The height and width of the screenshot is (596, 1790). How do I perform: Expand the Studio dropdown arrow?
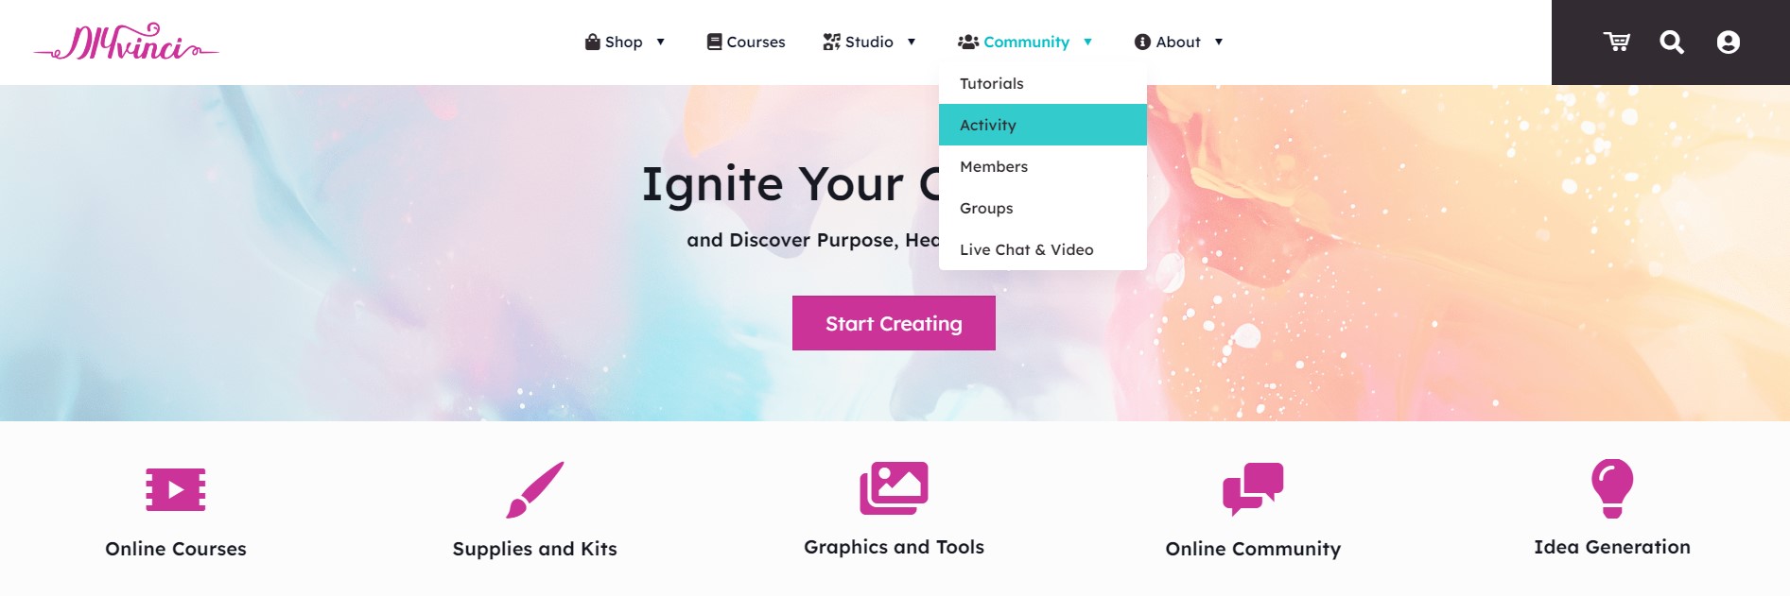[x=912, y=42]
